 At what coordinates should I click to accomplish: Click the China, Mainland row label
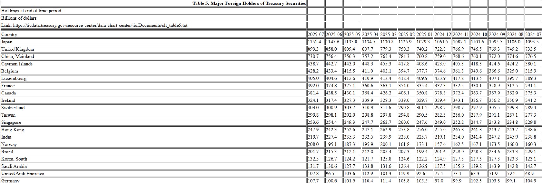point(18,56)
